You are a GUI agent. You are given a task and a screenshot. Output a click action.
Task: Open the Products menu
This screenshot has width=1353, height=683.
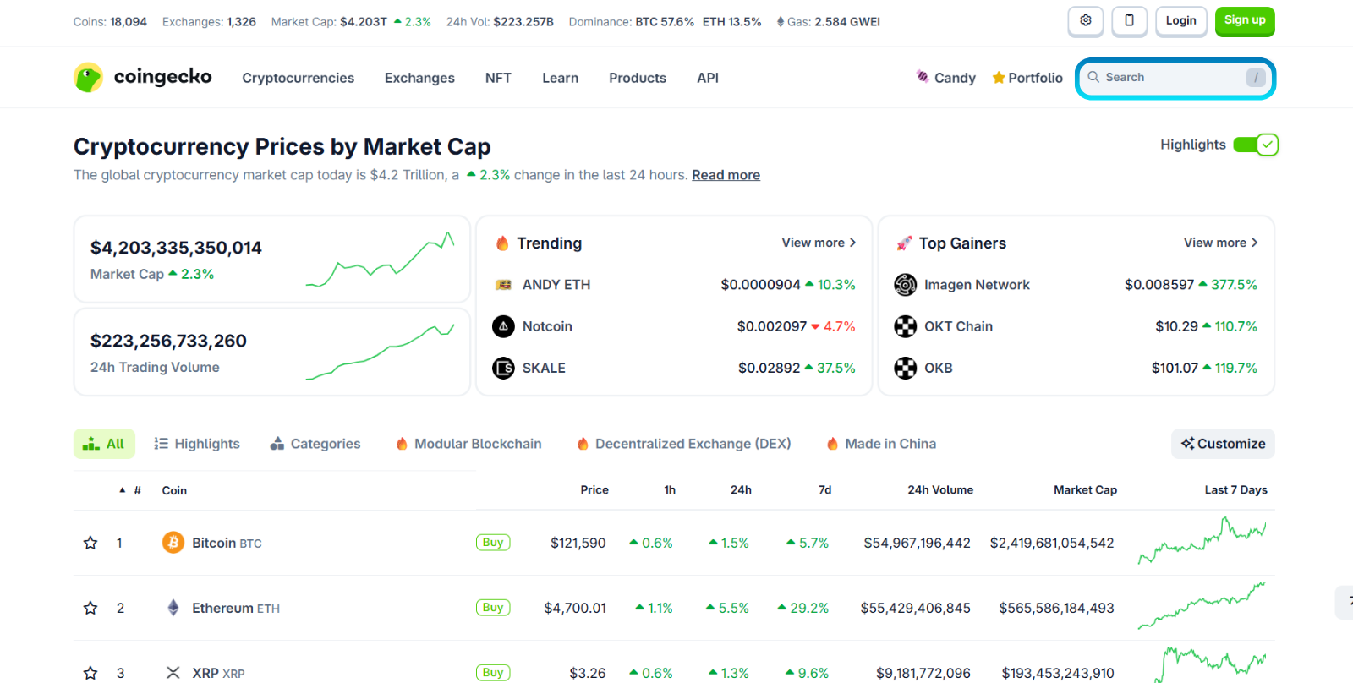pos(638,78)
